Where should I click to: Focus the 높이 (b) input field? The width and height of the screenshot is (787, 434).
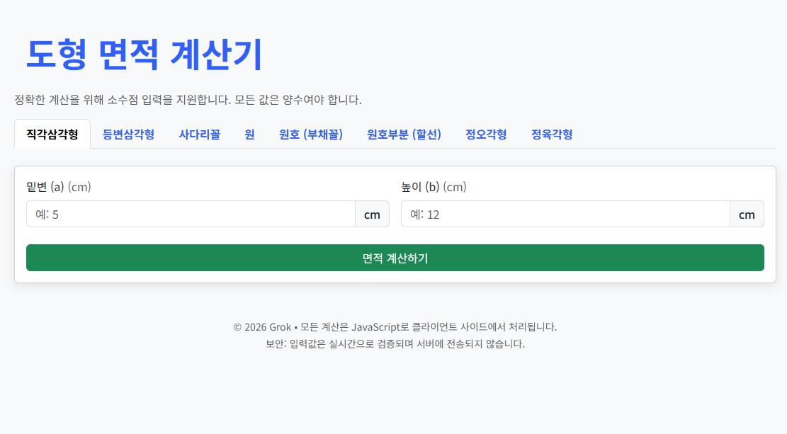(x=565, y=214)
